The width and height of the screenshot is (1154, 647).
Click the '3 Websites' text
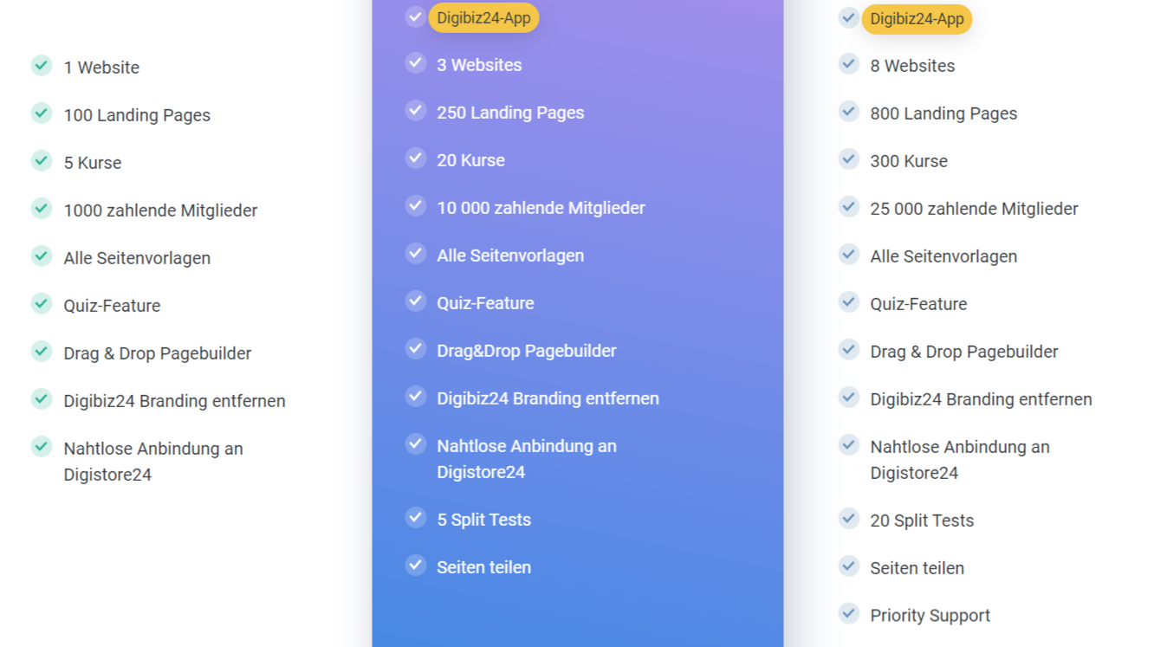[479, 65]
